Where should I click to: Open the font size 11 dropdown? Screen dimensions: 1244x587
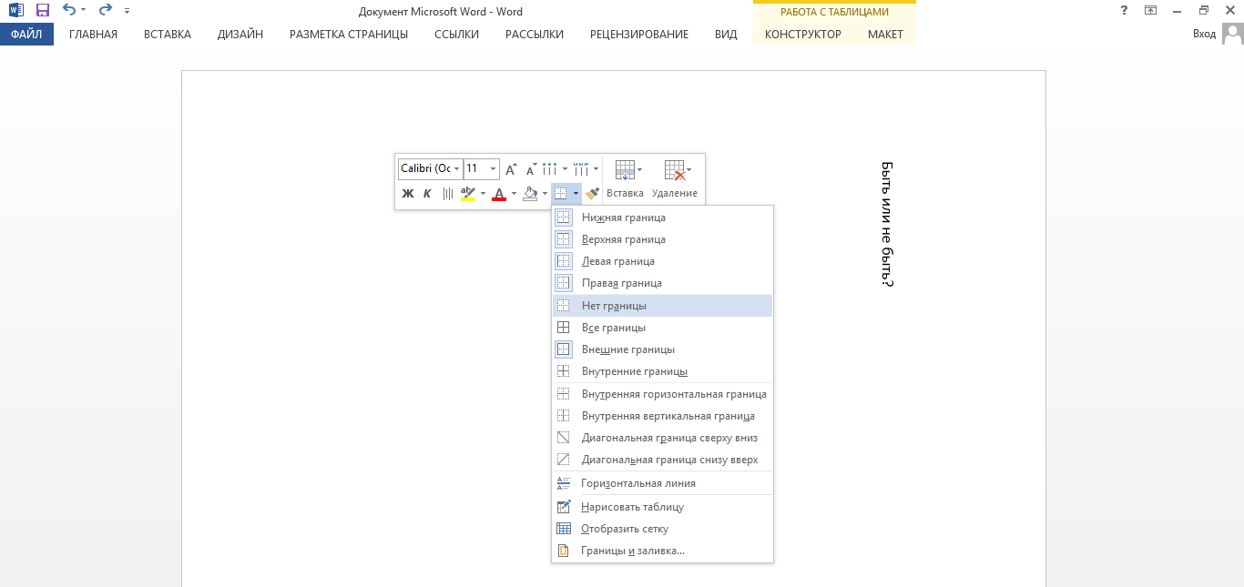[x=494, y=169]
